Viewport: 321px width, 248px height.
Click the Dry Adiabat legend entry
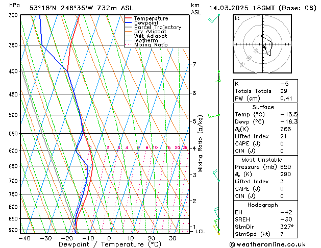(145, 32)
